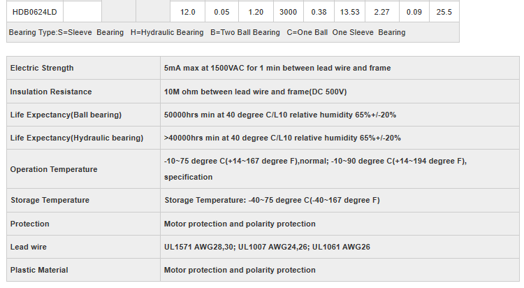Click the Protection row label
524x288 pixels.
coord(30,224)
